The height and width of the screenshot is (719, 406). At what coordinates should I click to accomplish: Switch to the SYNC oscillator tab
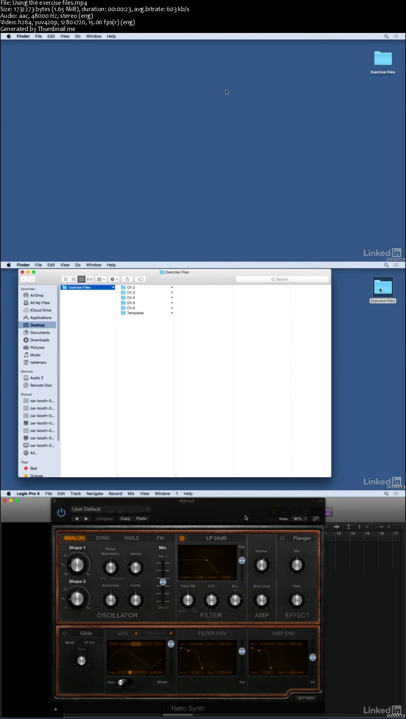coord(103,538)
